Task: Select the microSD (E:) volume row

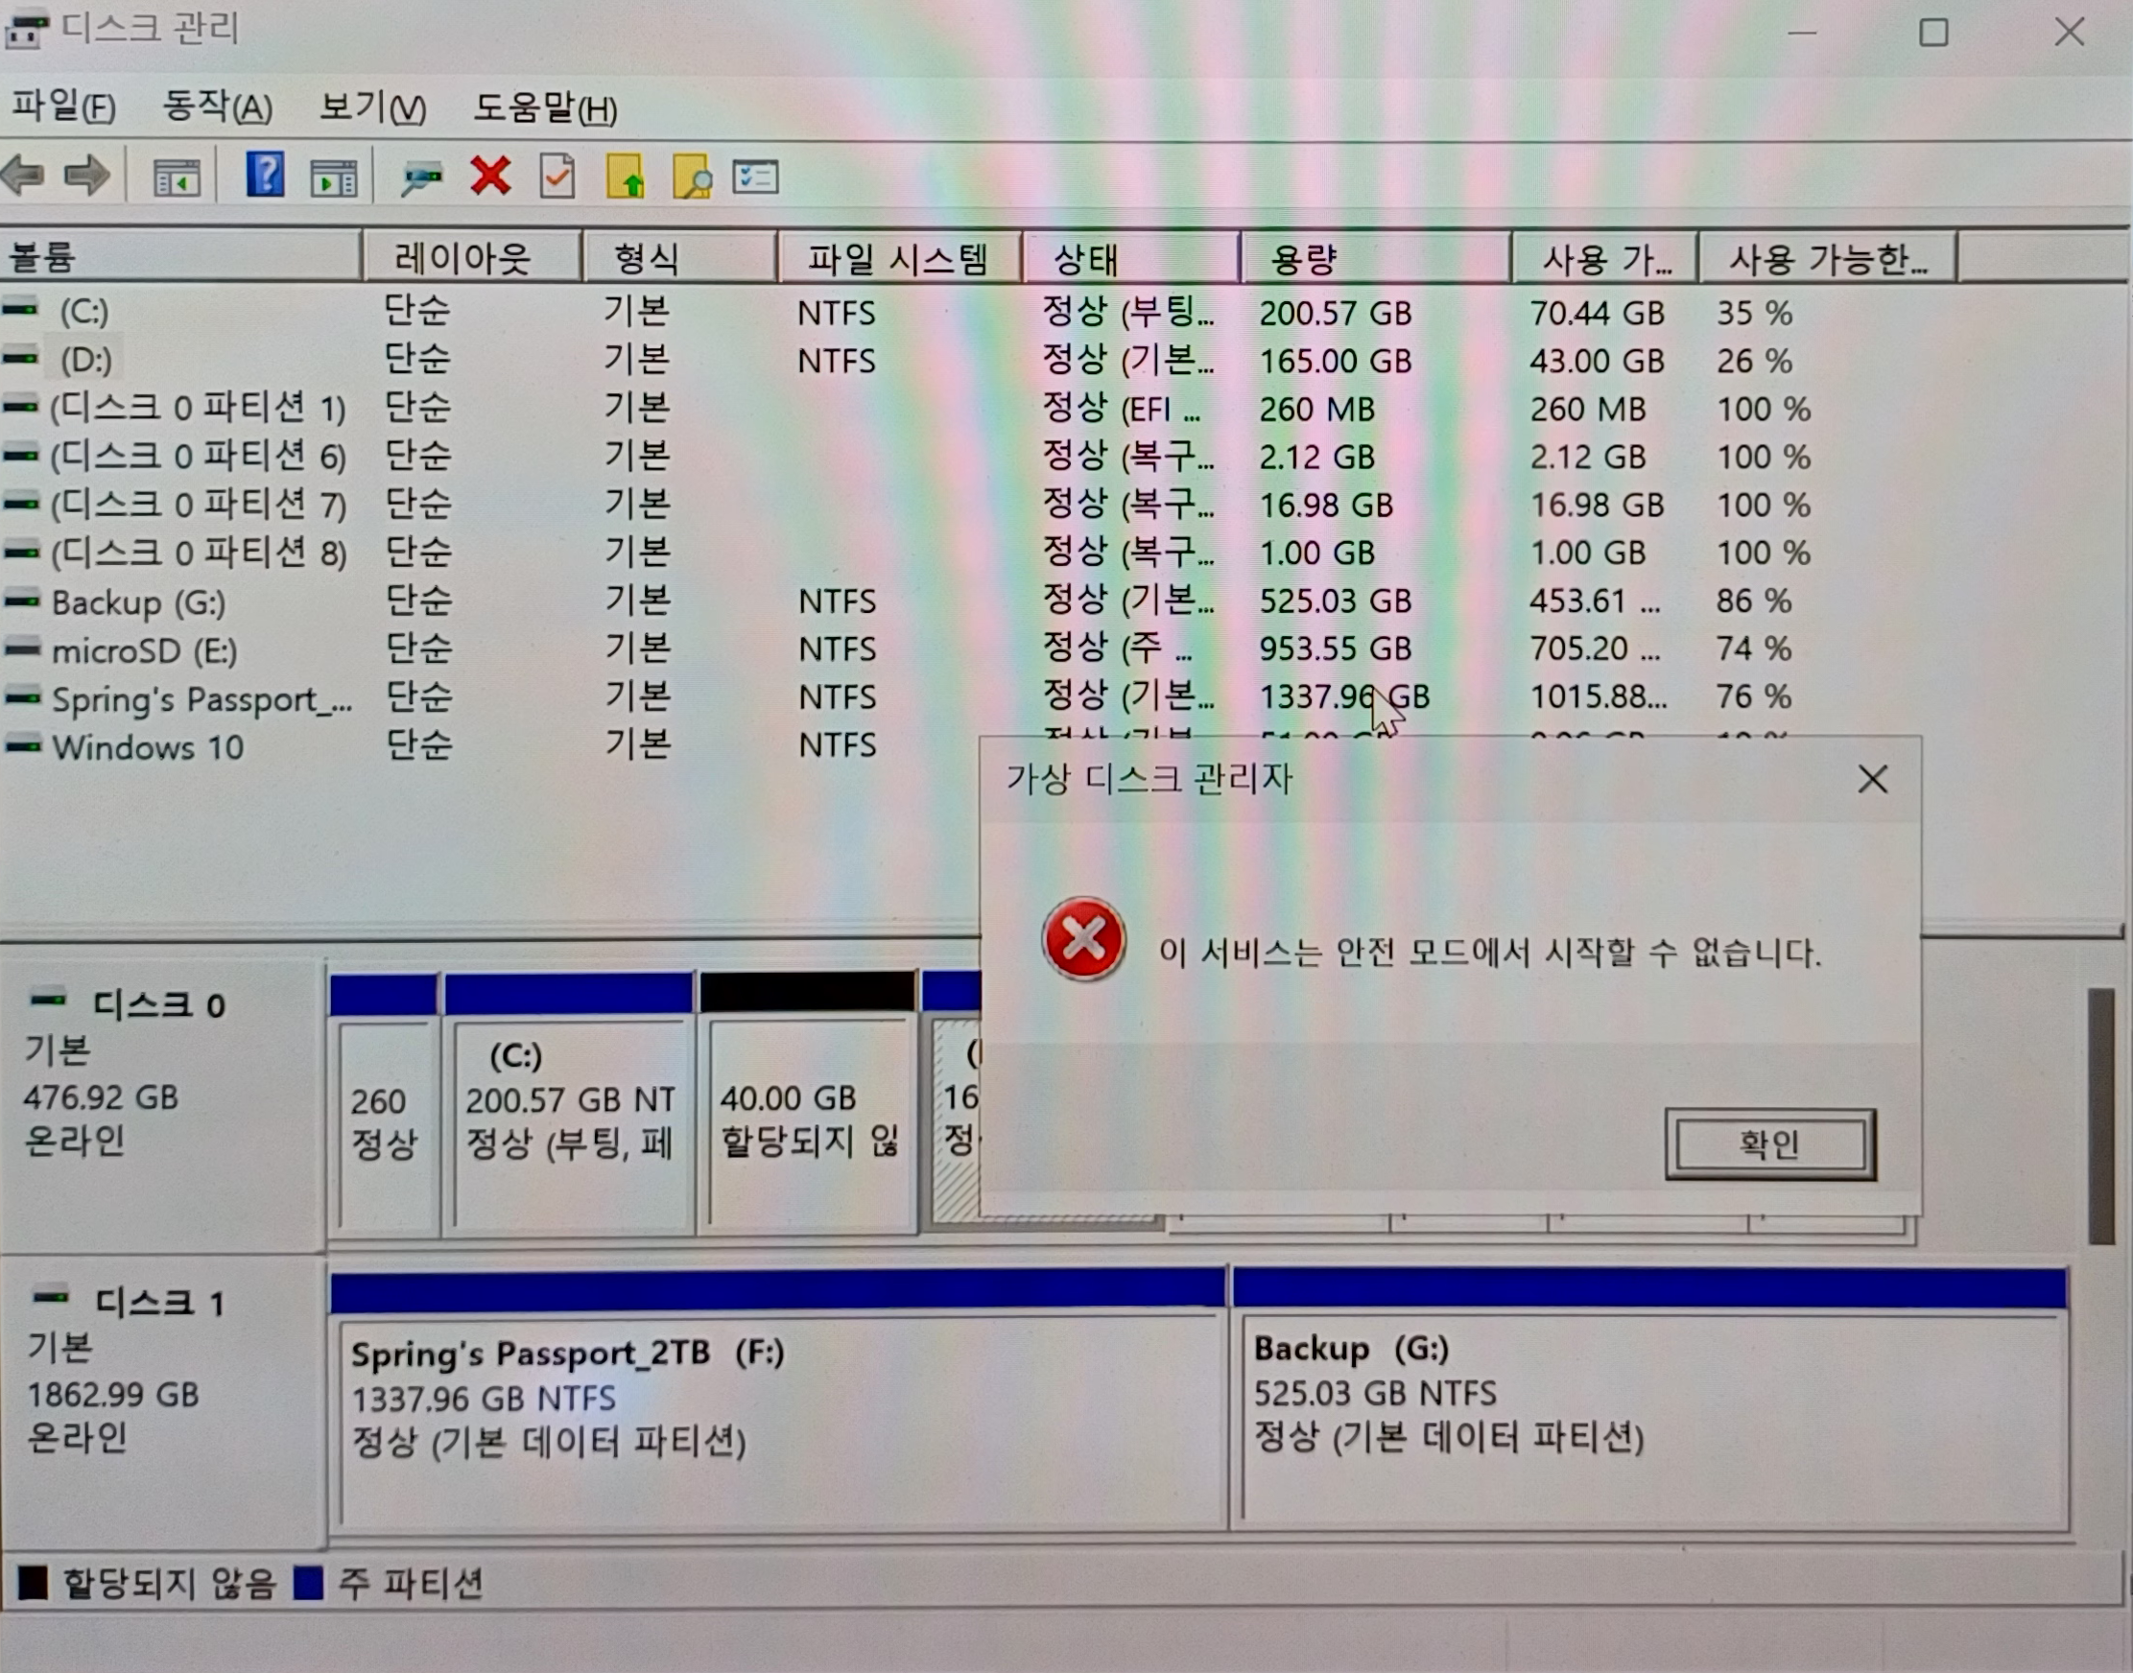Action: pos(144,650)
